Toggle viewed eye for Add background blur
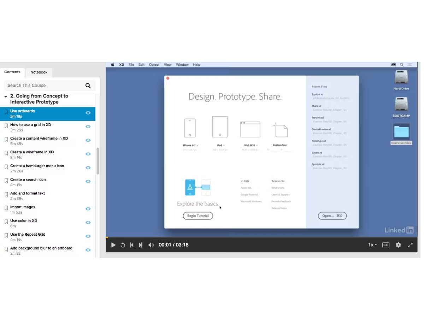The image size is (424, 318). 88,250
